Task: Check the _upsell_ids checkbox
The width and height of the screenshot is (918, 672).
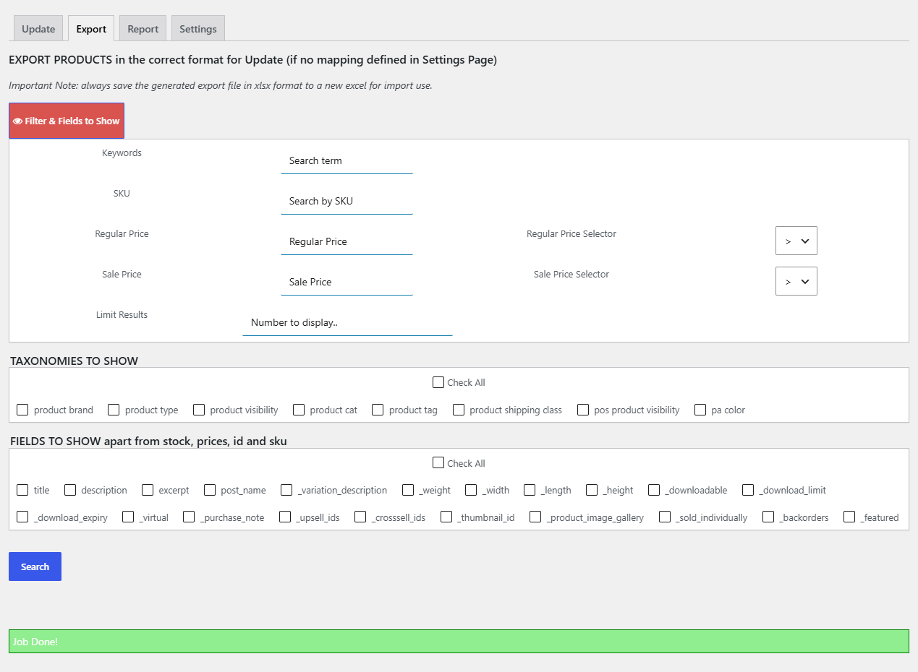Action: click(285, 517)
